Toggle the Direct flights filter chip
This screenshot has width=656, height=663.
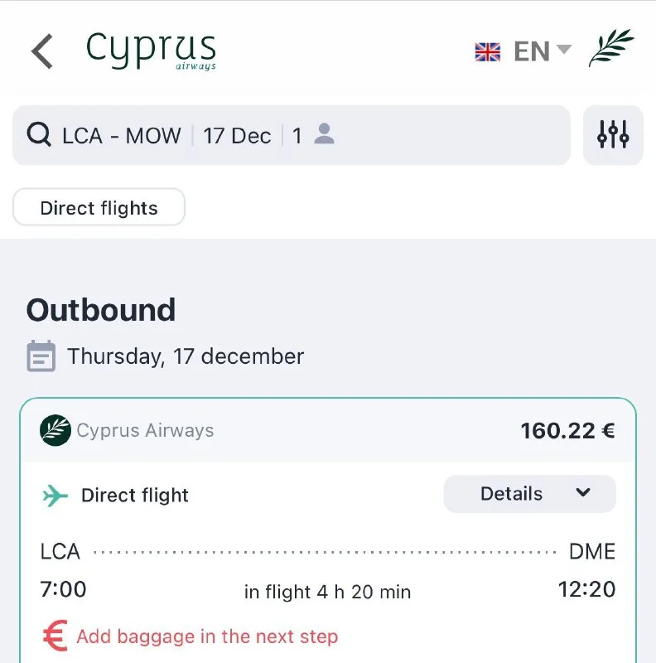pyautogui.click(x=99, y=207)
